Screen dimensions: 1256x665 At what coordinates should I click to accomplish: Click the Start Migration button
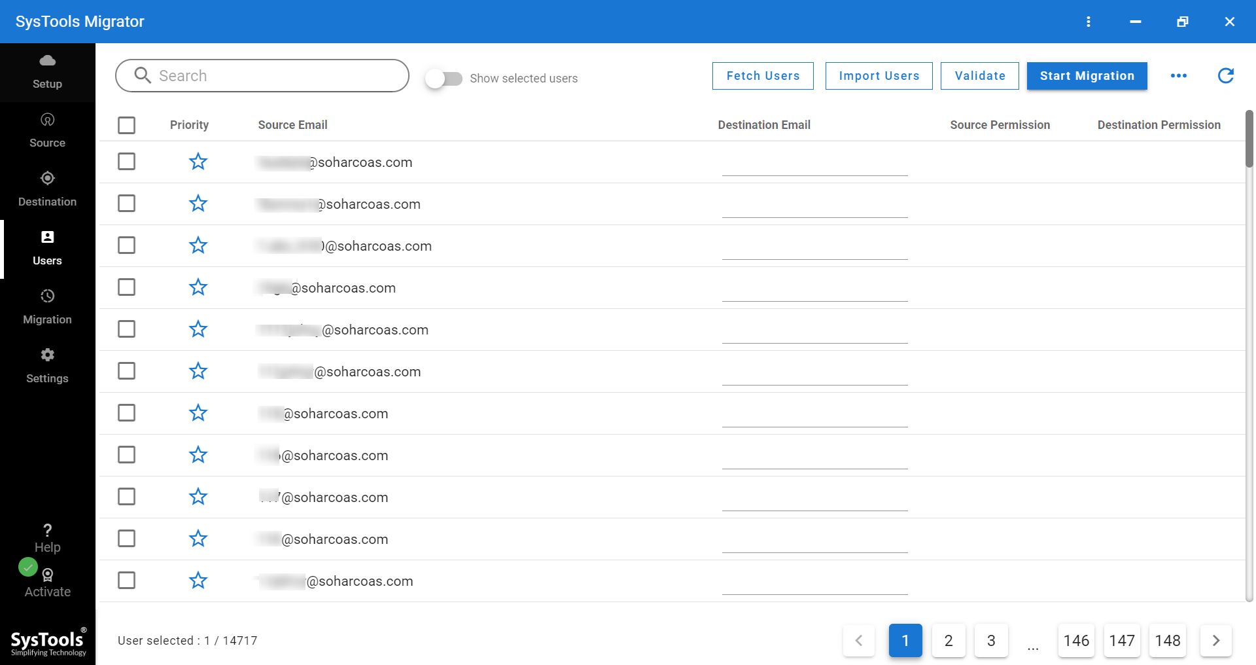coord(1087,75)
